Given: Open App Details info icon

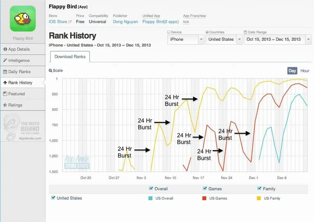Looking at the screenshot, I should tap(5, 49).
